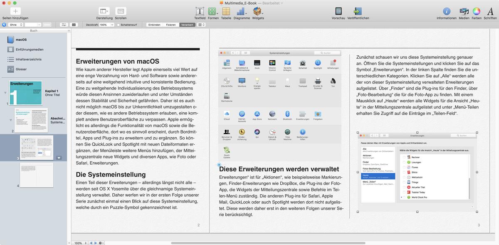The height and width of the screenshot is (245, 499).
Task: Open the gear action menu at bottom
Action: 101,243
